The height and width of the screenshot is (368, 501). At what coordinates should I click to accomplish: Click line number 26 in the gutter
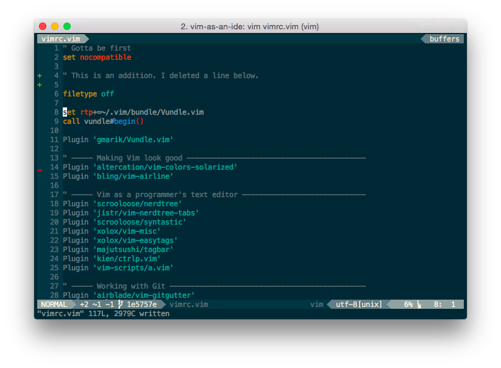point(54,277)
